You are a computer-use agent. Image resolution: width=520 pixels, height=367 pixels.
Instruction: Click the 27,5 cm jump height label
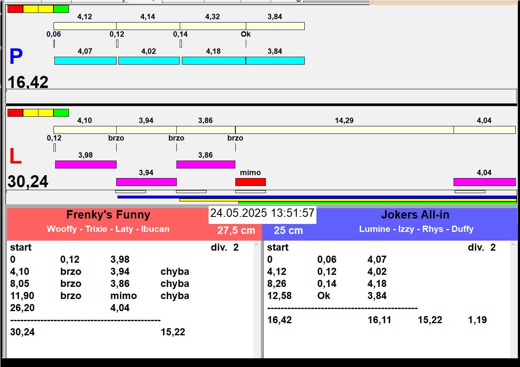tap(236, 231)
